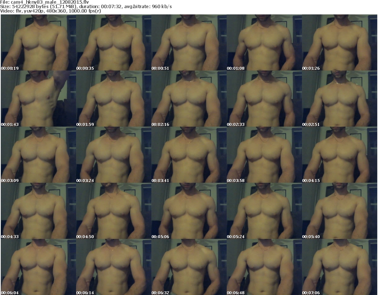Screen dimensions: 378x295
Task: Click the file name cam4_hkny83_male_12082015.flv
Action: pyautogui.click(x=50, y=2)
